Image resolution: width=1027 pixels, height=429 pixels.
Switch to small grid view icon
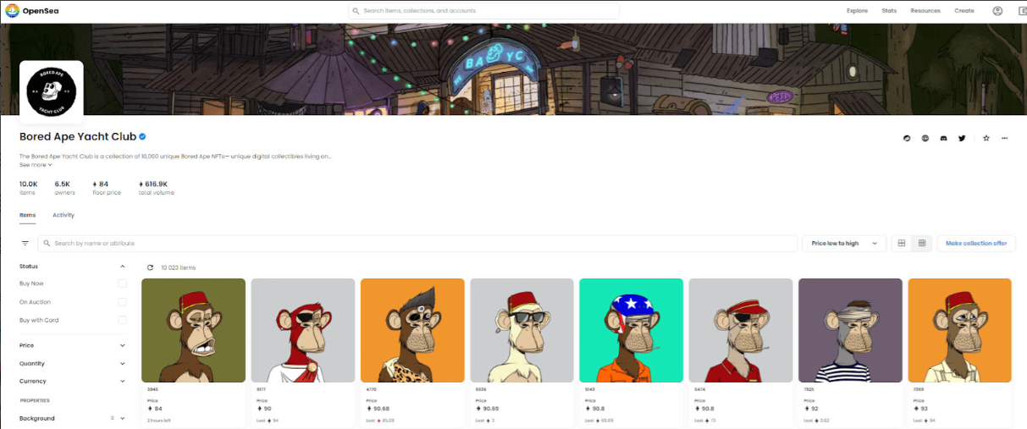pyautogui.click(x=922, y=243)
